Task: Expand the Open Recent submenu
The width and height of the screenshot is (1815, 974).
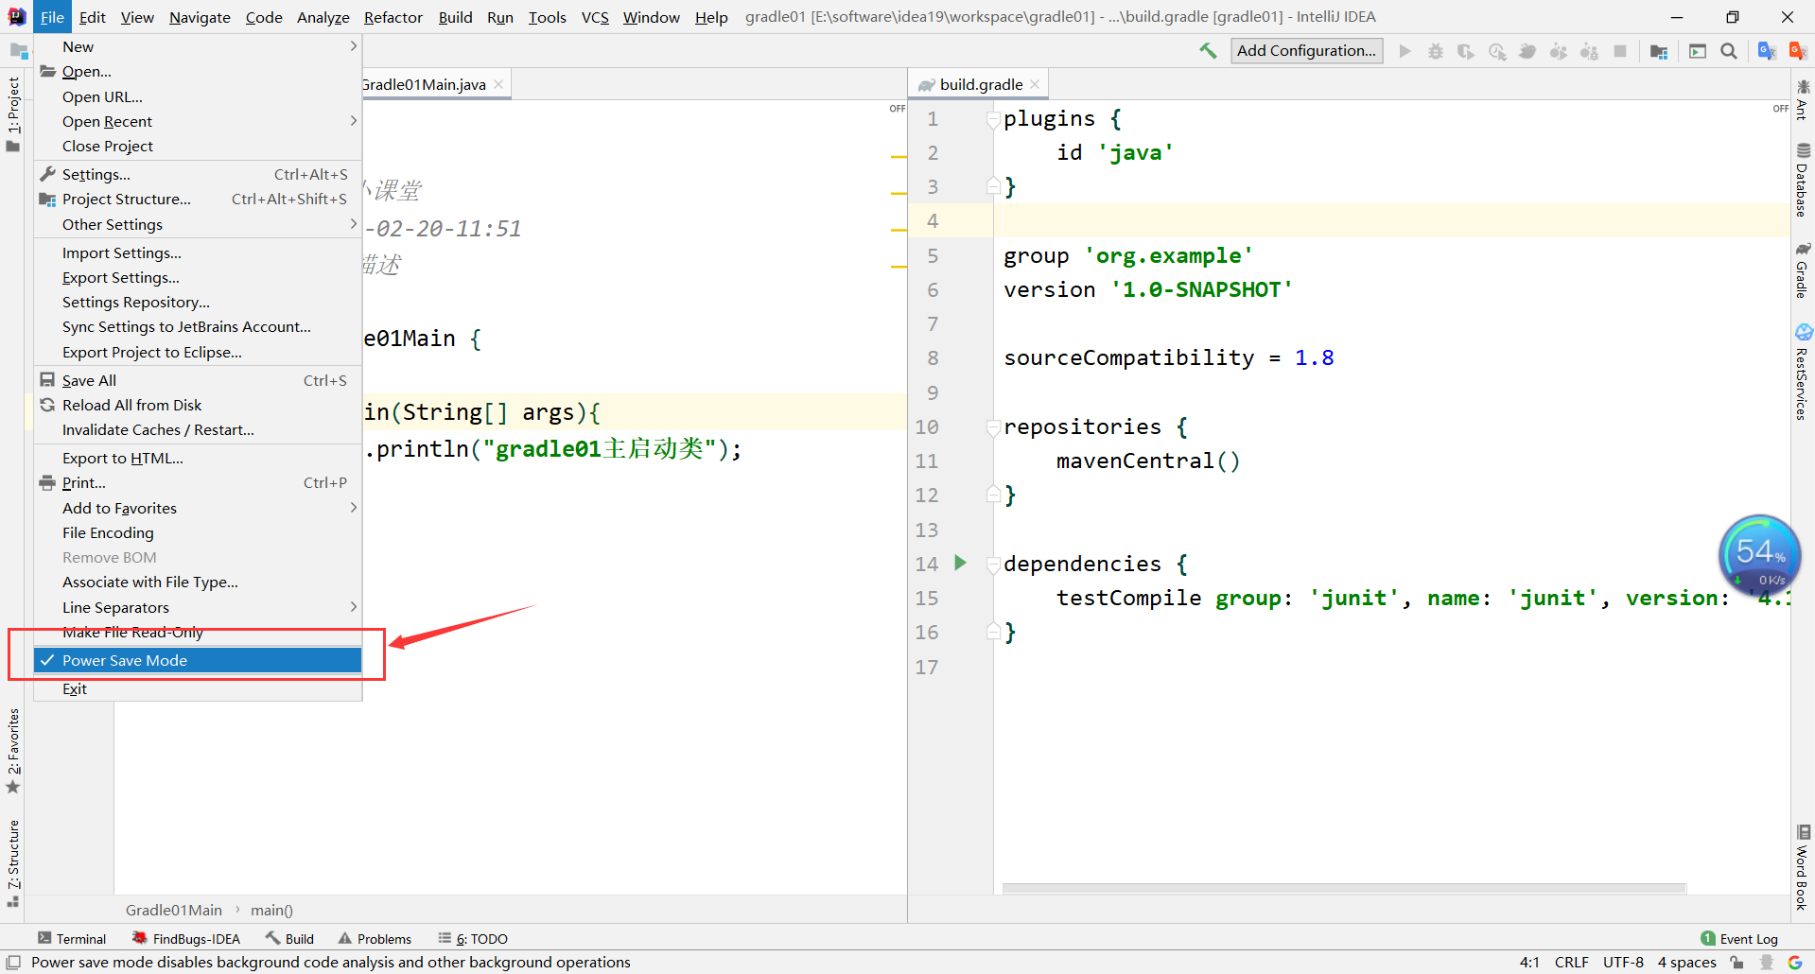Action: tap(198, 121)
